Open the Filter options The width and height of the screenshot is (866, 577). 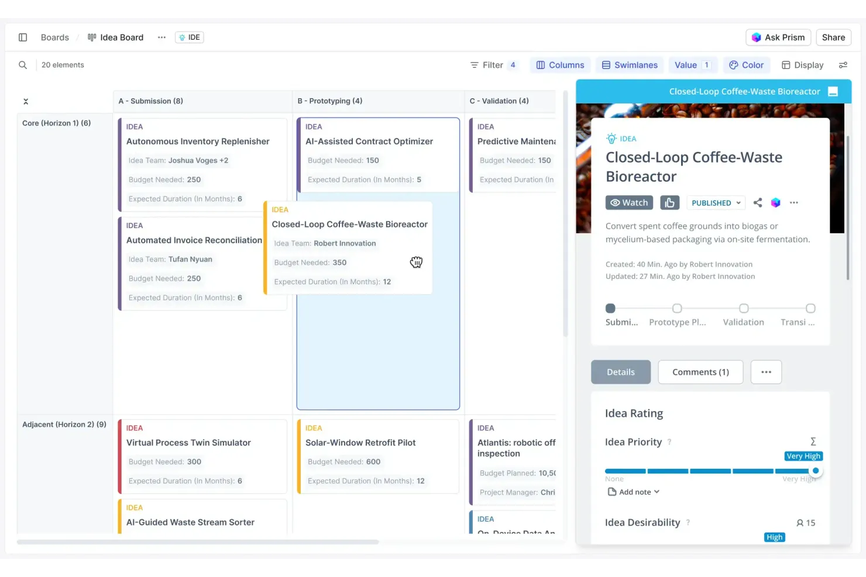coord(493,65)
